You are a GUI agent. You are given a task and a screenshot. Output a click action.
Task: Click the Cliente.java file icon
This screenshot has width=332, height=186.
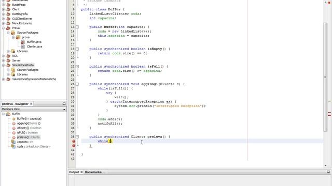(x=23, y=47)
